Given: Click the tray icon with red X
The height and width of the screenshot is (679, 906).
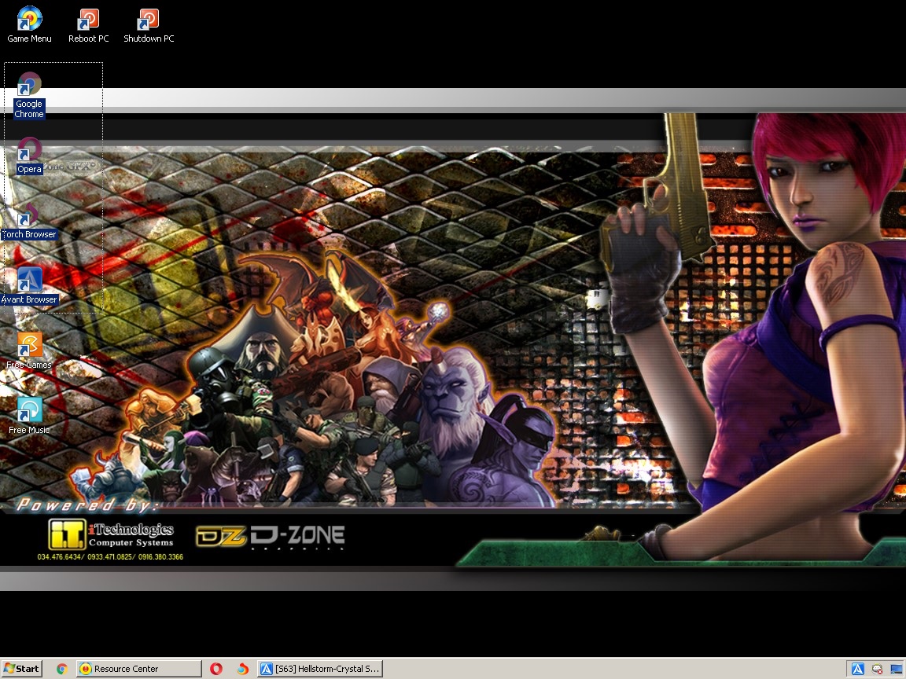Looking at the screenshot, I should (x=878, y=670).
